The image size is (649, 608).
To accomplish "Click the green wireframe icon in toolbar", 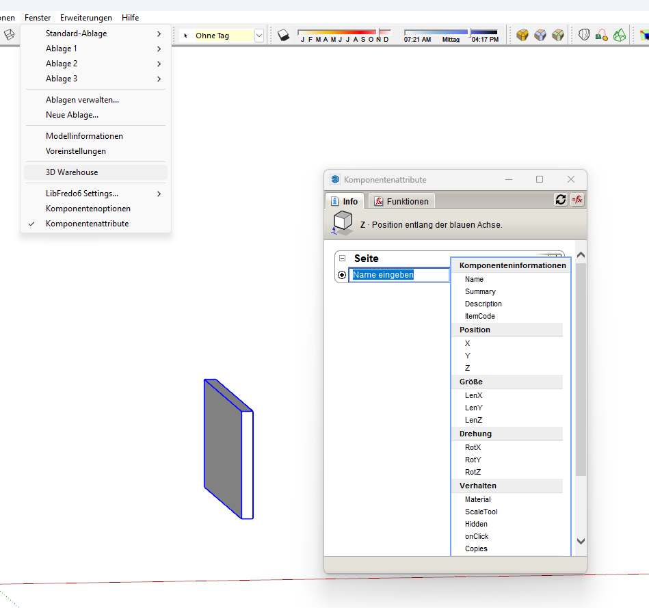I will [x=620, y=35].
